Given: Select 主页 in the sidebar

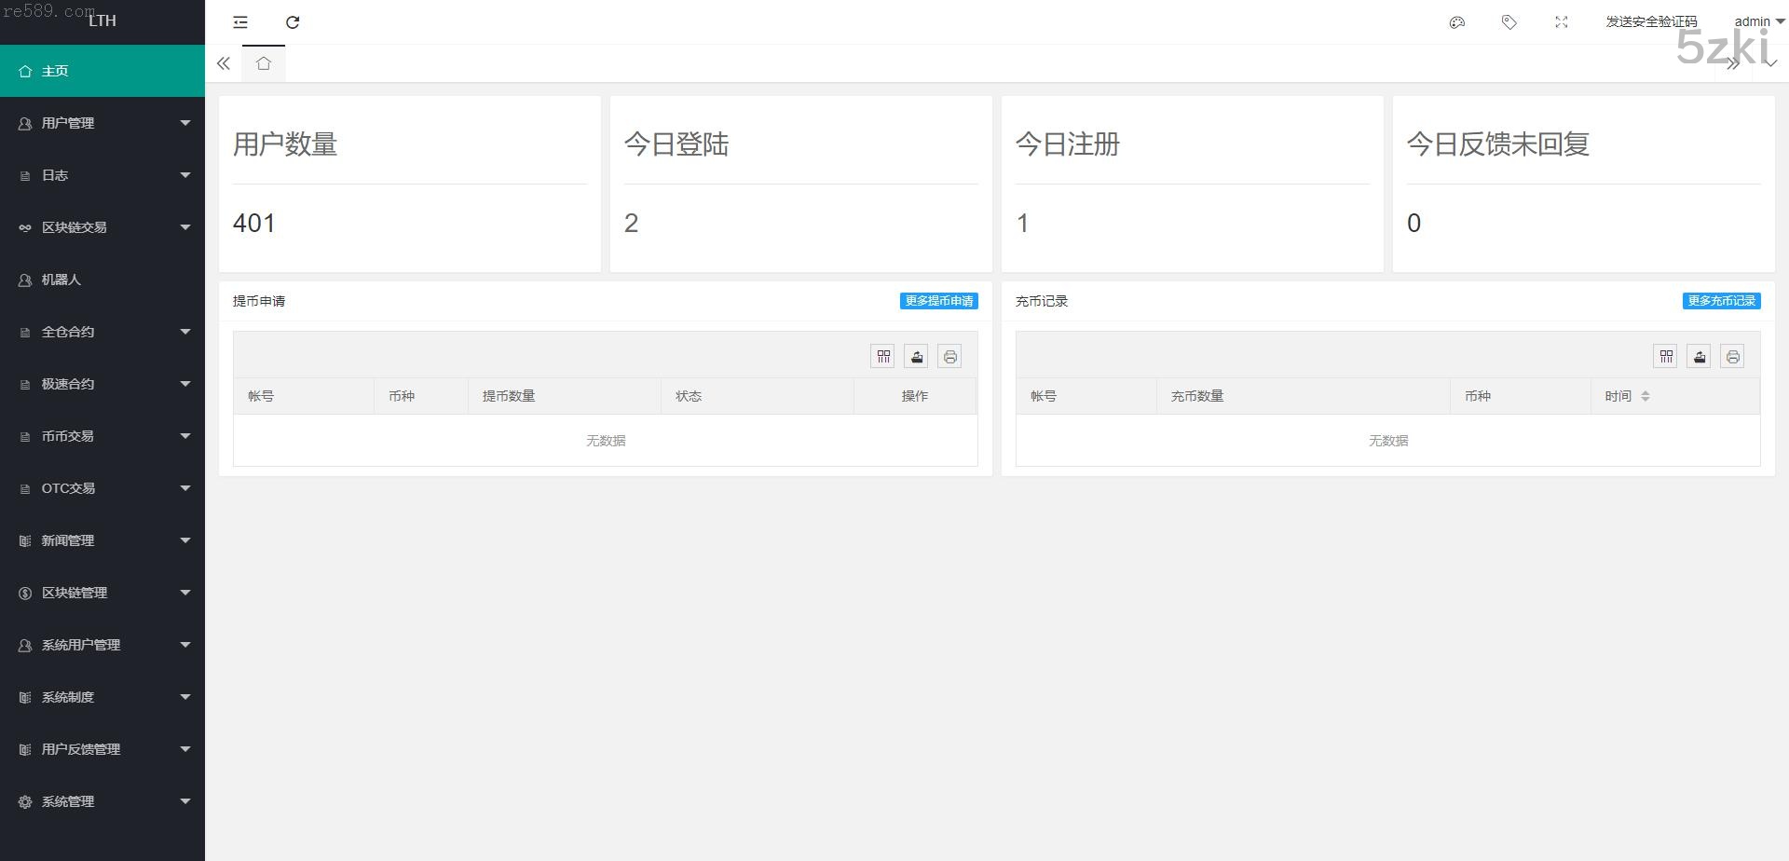Looking at the screenshot, I should (102, 71).
